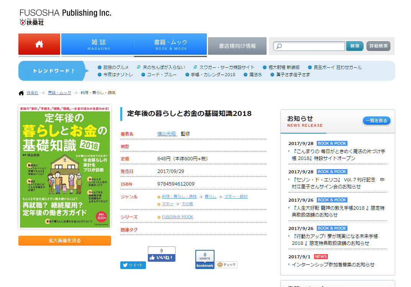Click the breadcrumb home icon
This screenshot has height=287, width=411.
(x=21, y=93)
